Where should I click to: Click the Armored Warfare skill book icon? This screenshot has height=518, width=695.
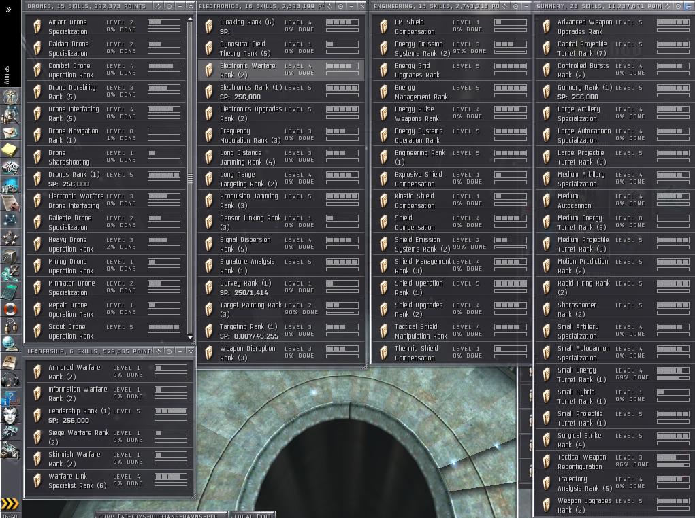coord(37,372)
